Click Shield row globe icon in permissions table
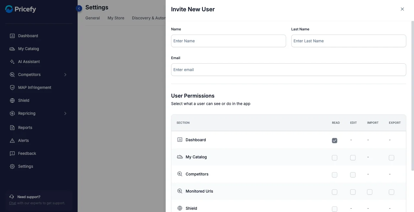Screen dimensions: 414x212 [180, 208]
